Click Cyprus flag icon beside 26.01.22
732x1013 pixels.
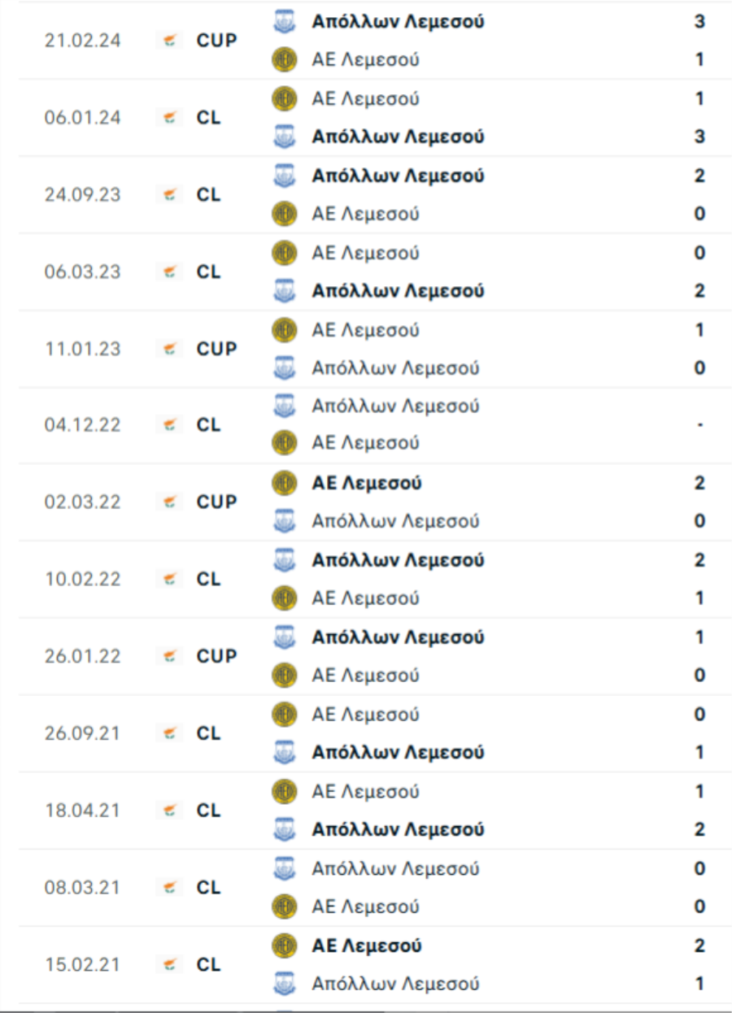(169, 656)
